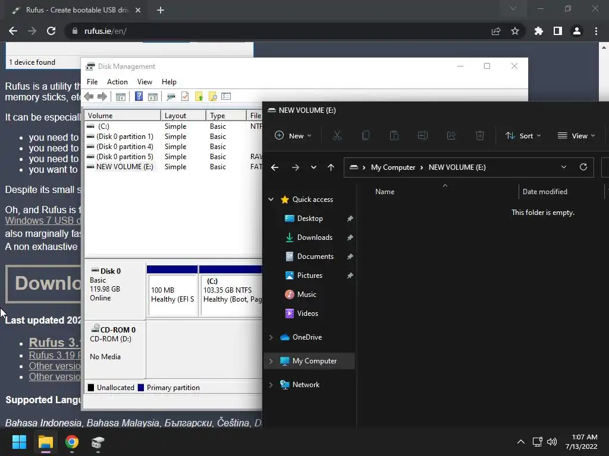This screenshot has height=456, width=609.
Task: Click the connect disk icon in Disk Management toolbar
Action: [171, 97]
